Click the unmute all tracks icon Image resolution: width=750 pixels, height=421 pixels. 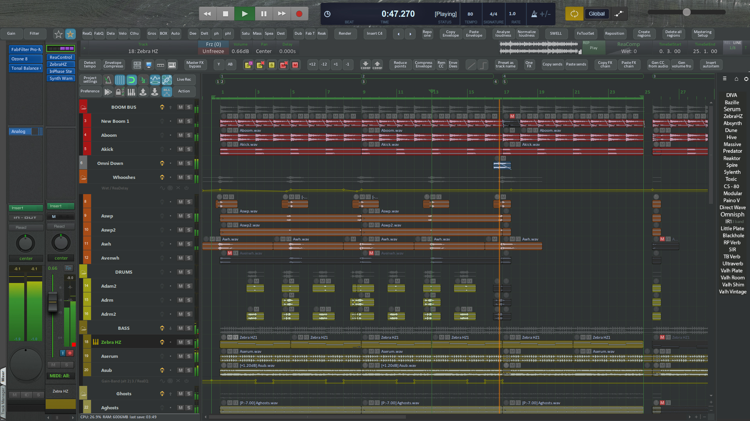tap(284, 65)
